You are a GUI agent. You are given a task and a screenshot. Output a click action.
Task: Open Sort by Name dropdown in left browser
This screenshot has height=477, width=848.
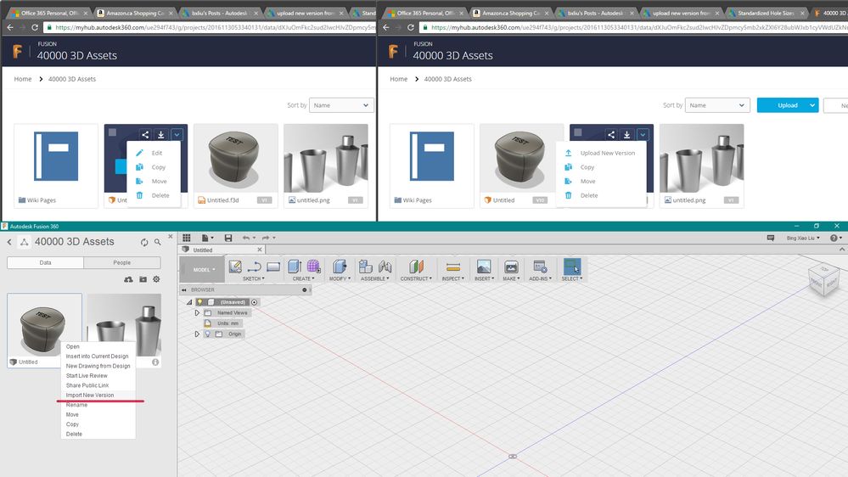pos(341,105)
